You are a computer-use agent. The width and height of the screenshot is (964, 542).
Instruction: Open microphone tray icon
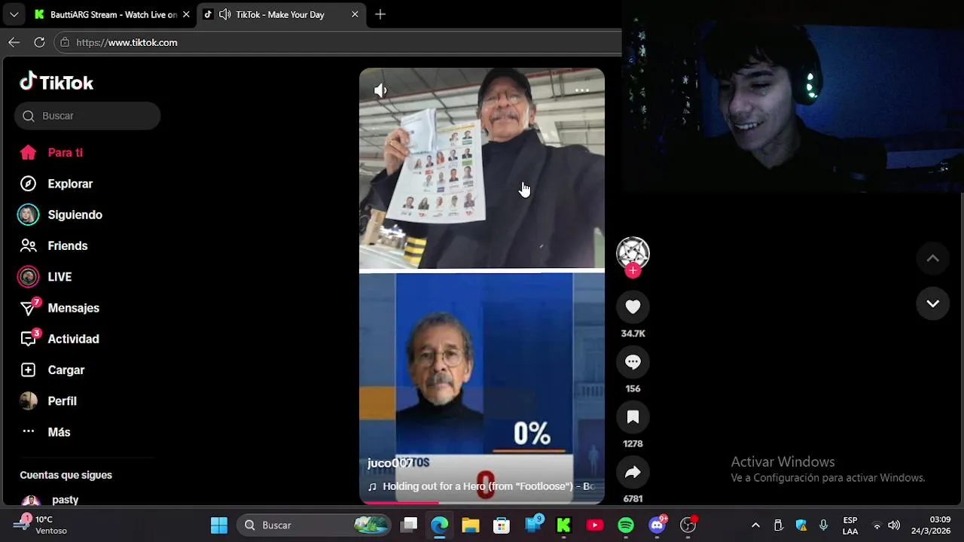click(824, 525)
